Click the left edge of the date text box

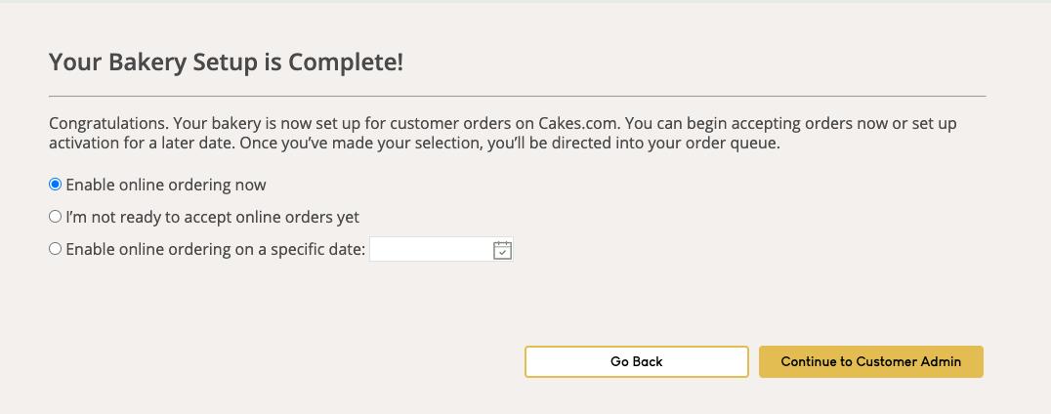tap(375, 250)
